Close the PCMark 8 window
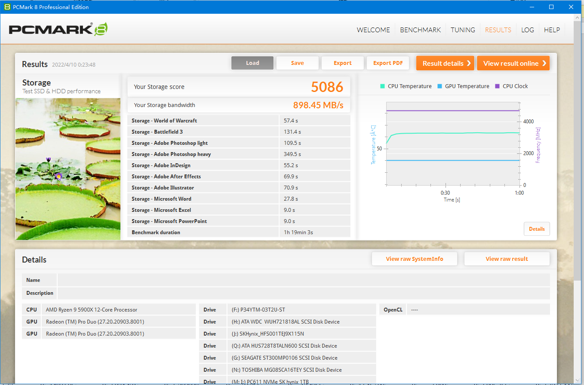This screenshot has height=385, width=584. [571, 7]
